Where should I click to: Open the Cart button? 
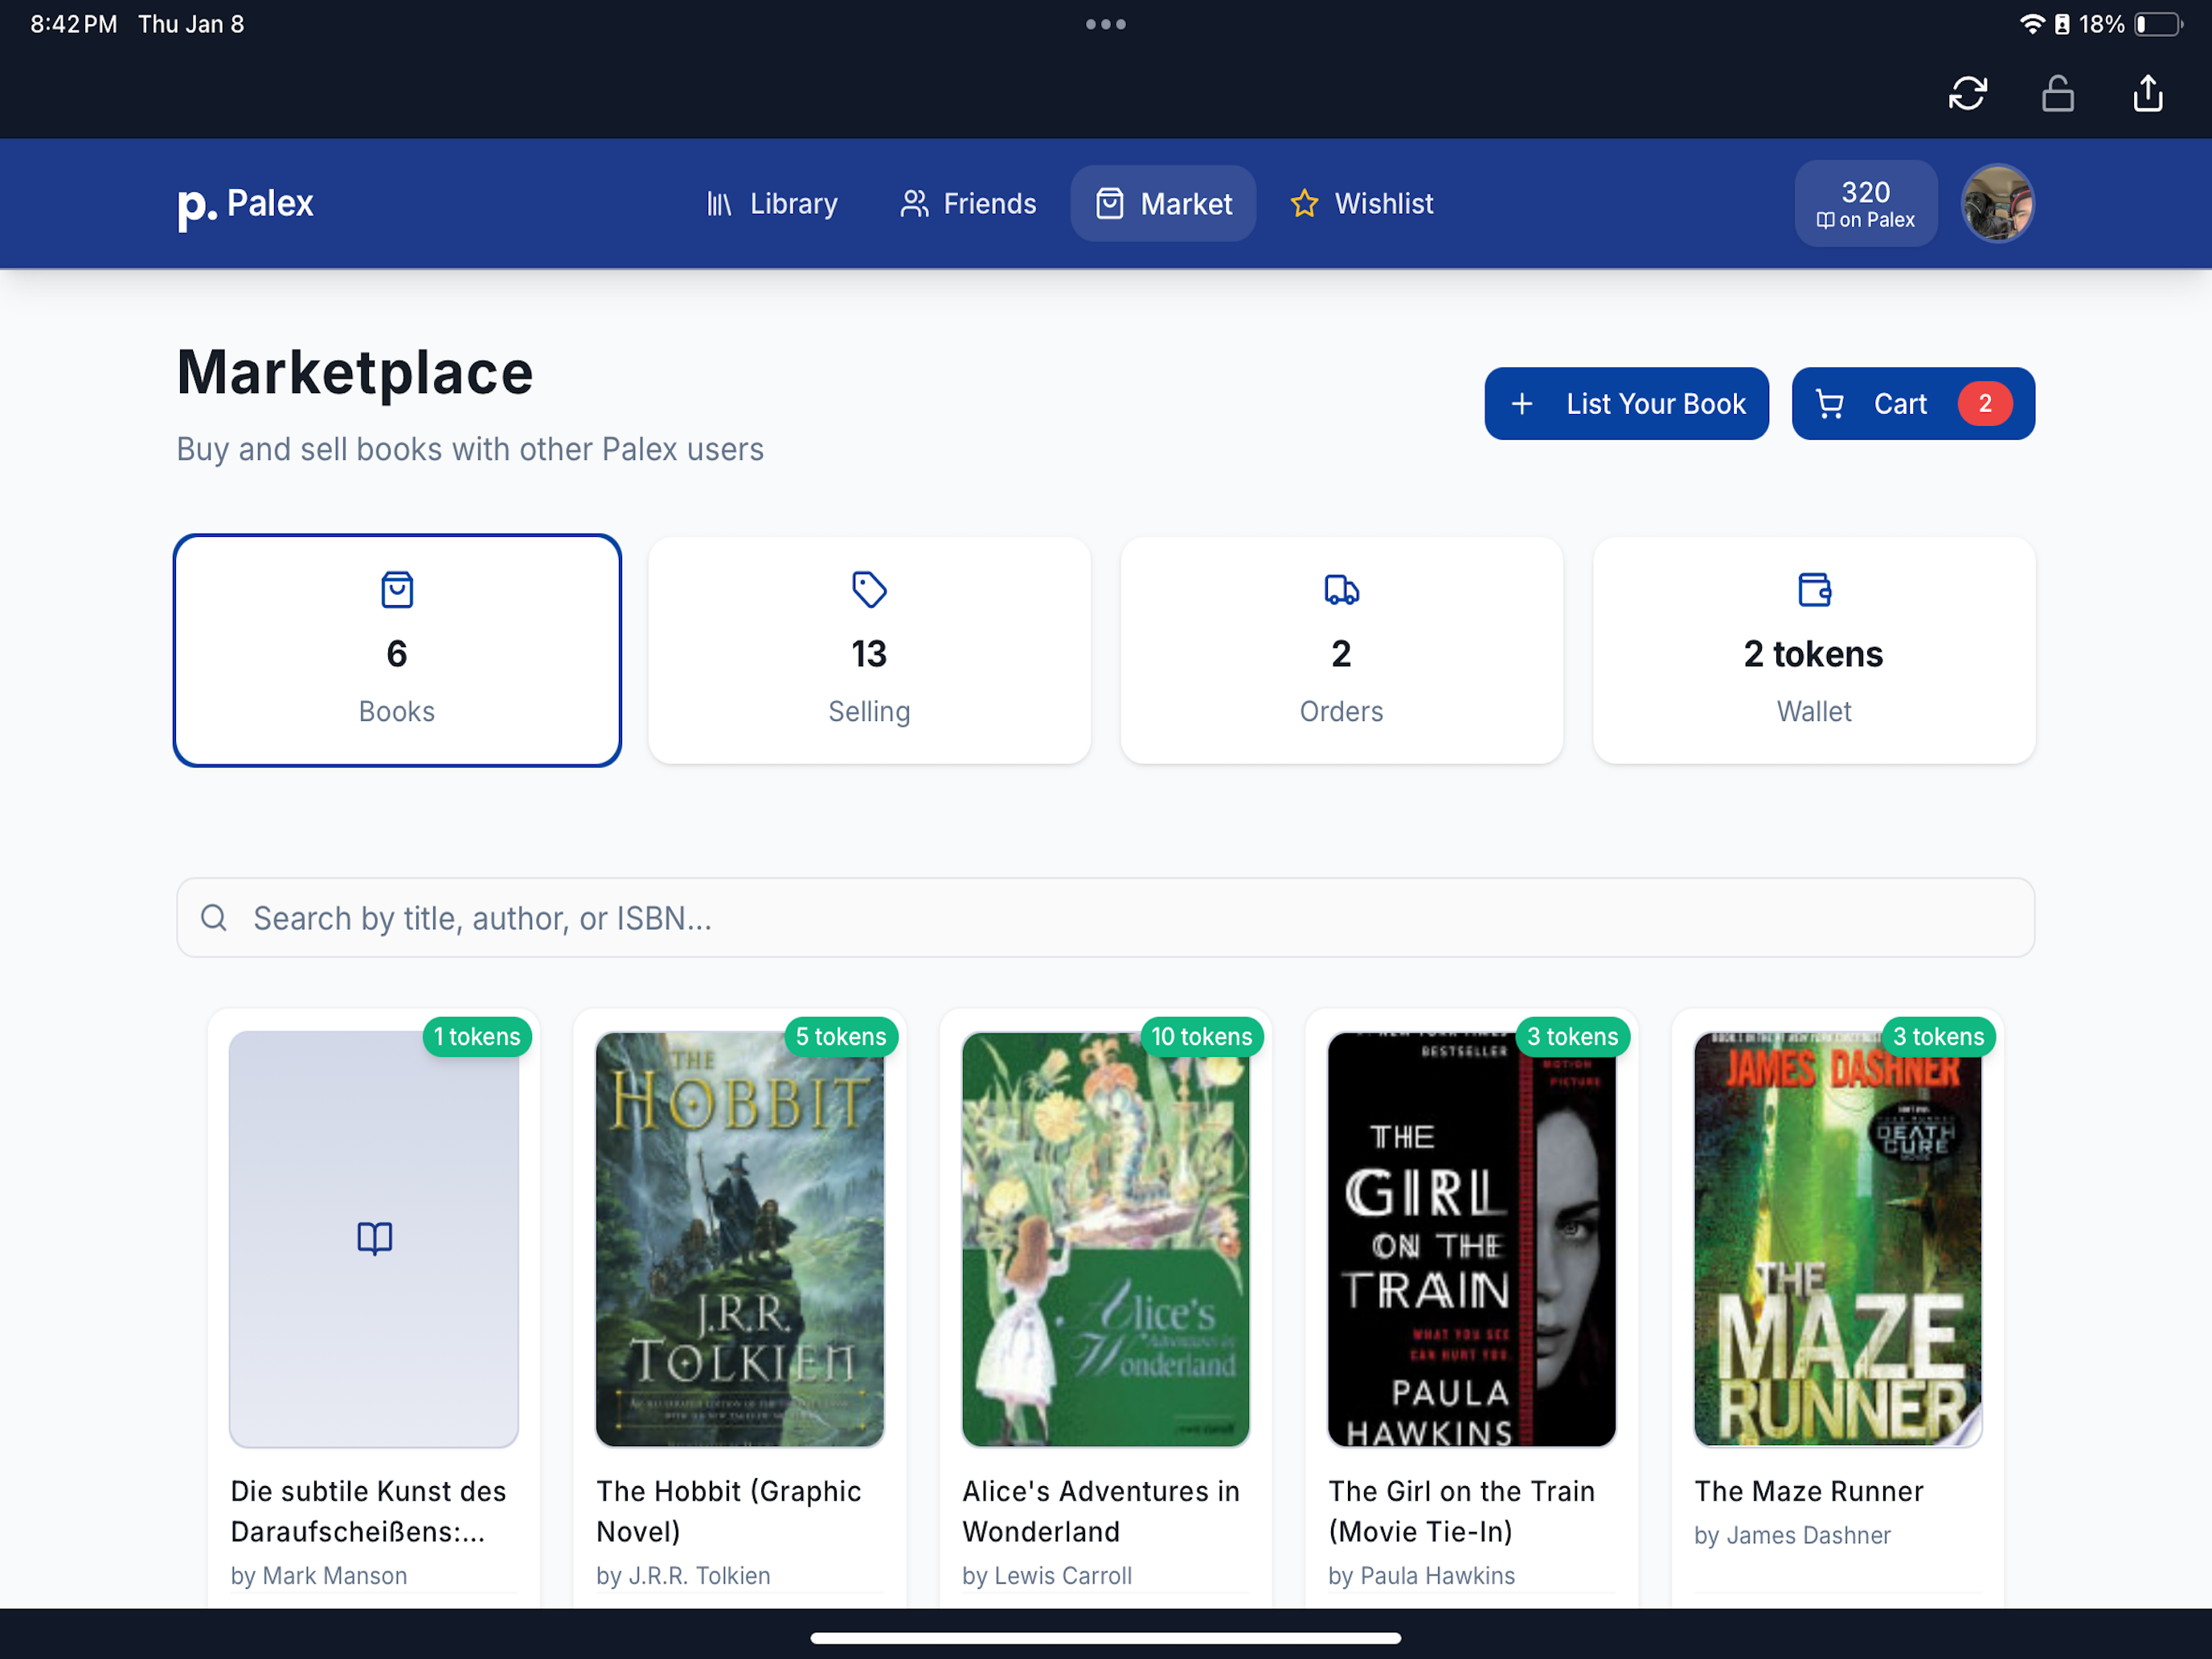point(1913,404)
